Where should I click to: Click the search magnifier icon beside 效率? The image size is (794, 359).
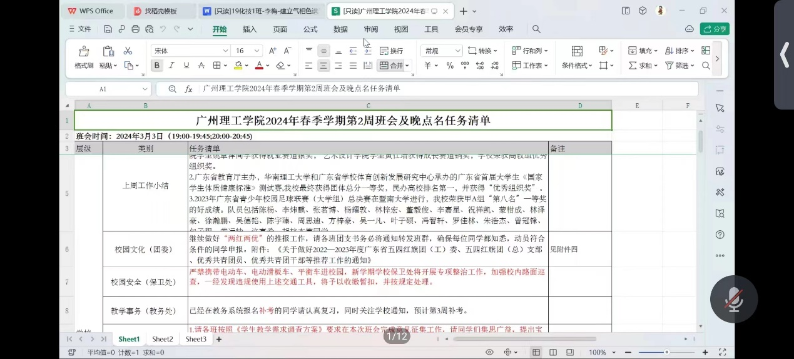[536, 29]
